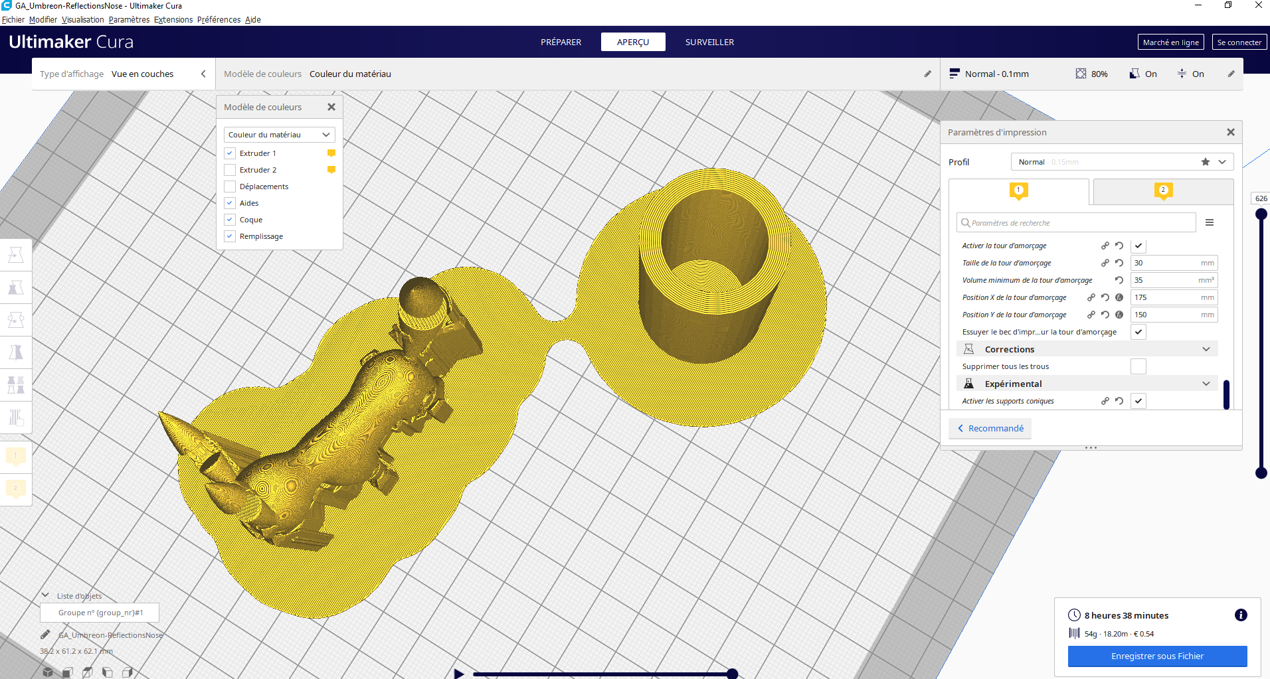Open the Modifier menu
The height and width of the screenshot is (679, 1270).
point(43,19)
